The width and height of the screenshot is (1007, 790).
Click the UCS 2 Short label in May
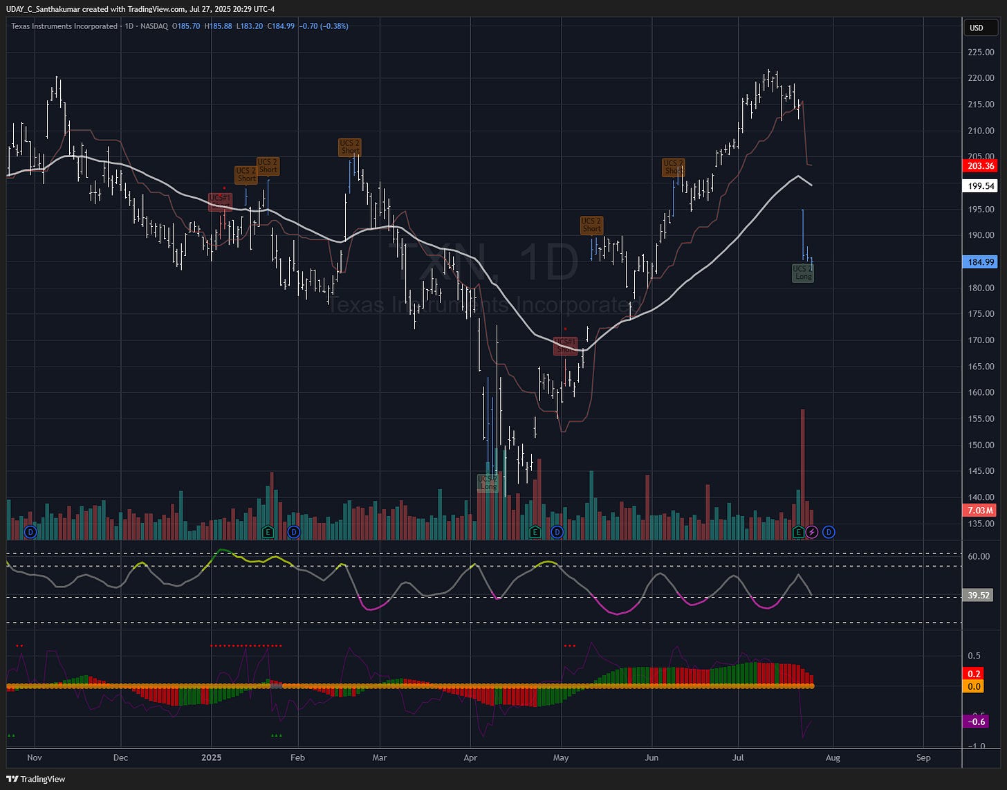[x=591, y=225]
